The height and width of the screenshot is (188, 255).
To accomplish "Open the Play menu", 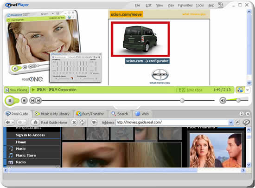I will tap(171, 6).
